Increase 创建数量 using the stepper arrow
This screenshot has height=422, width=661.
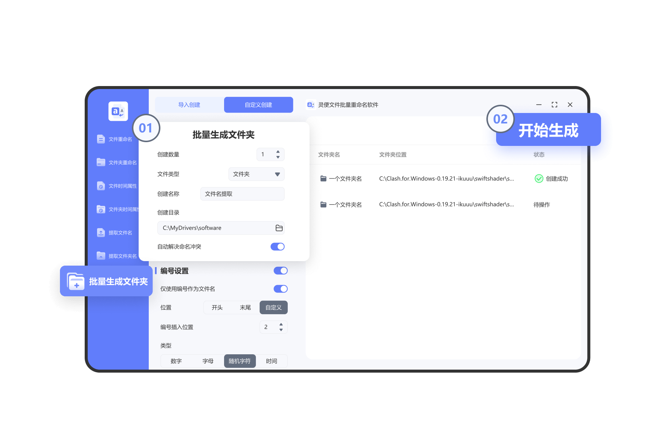coord(278,152)
